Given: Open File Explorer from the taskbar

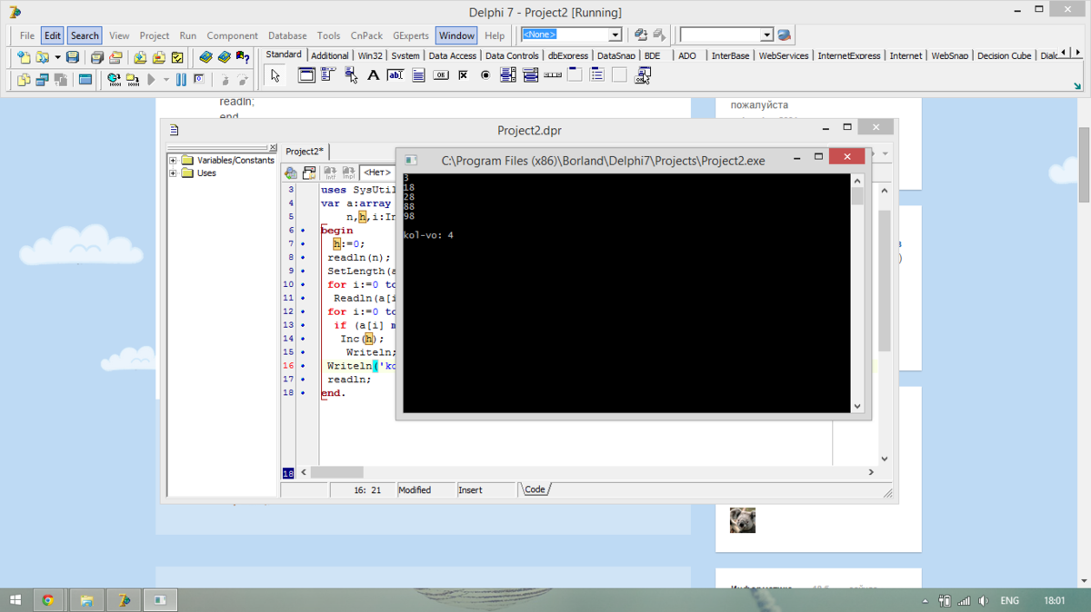Looking at the screenshot, I should coord(86,600).
